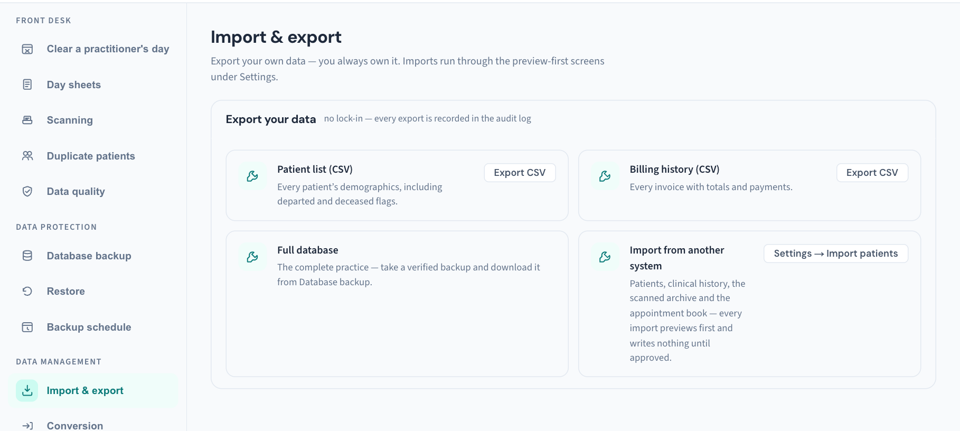Image resolution: width=960 pixels, height=431 pixels.
Task: Open Data quality section
Action: click(x=93, y=191)
